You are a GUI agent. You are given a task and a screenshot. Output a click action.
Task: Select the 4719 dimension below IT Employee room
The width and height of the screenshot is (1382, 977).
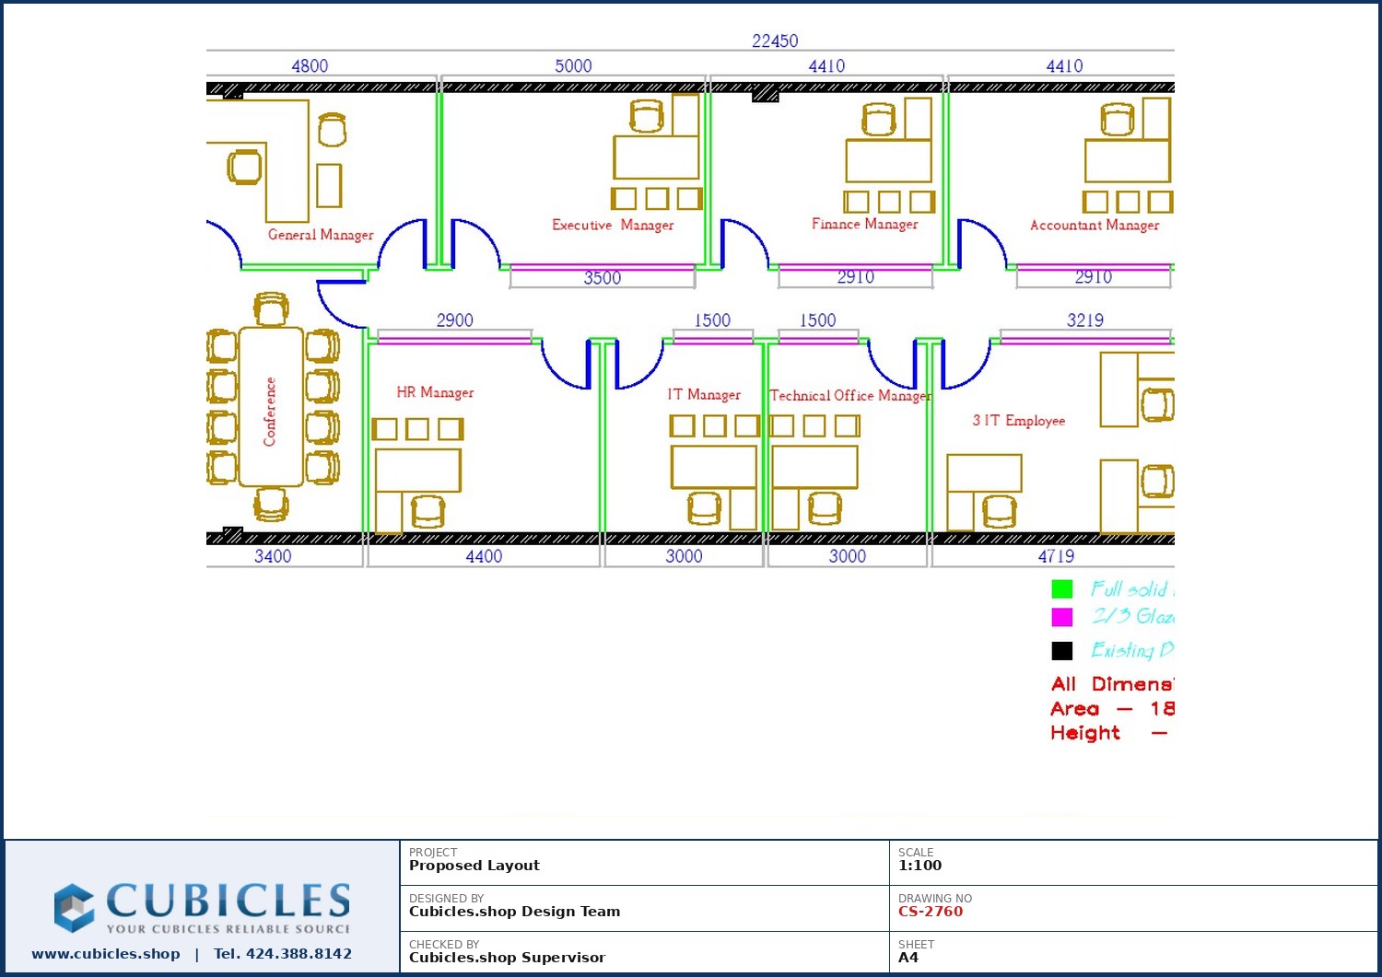[1056, 556]
